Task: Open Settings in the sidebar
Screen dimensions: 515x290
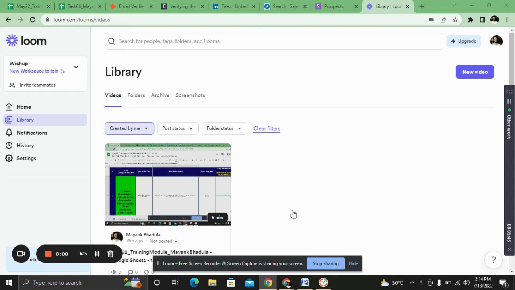Action: point(26,158)
